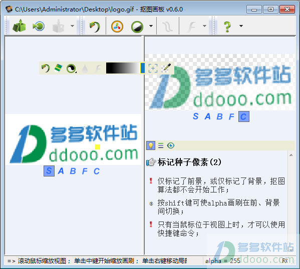This screenshot has width=300, height=269.
Task: Expand the f function dropdown arrow
Action: (x=204, y=26)
